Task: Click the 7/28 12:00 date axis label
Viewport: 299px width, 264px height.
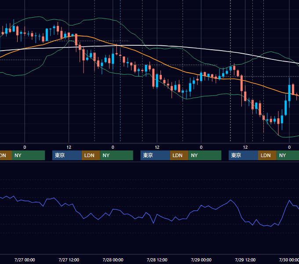Action: point(157,260)
